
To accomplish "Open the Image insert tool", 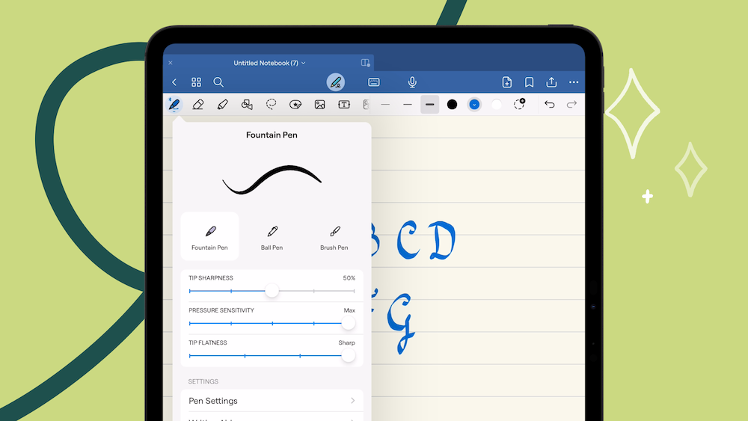I will 319,105.
